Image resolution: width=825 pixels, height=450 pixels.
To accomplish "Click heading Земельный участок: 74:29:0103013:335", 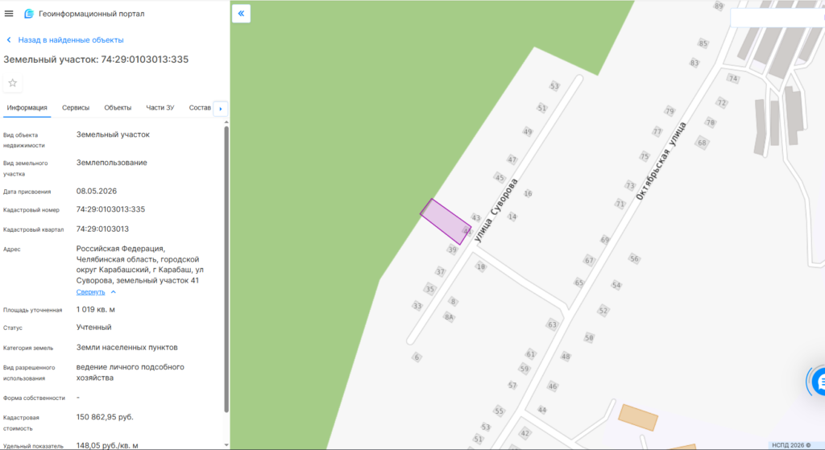I will tap(96, 60).
